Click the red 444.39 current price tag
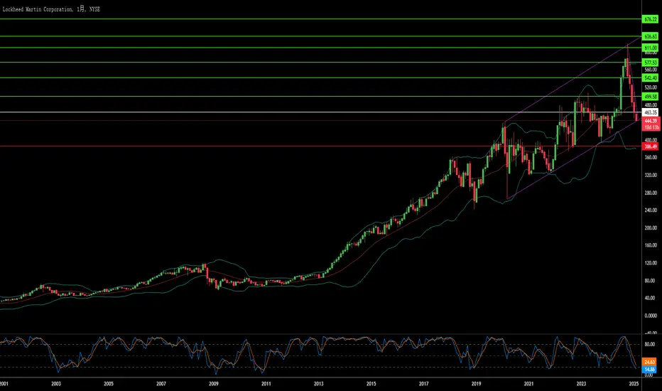 pyautogui.click(x=651, y=121)
